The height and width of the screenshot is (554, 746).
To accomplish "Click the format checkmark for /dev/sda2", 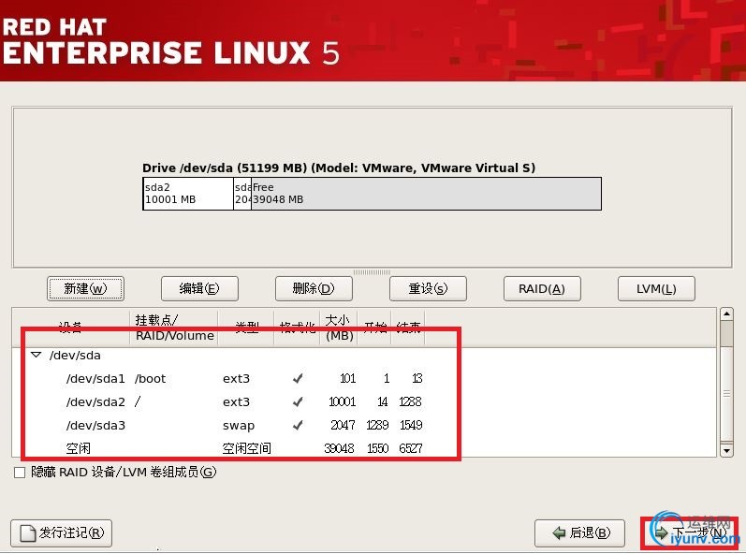I will [298, 401].
